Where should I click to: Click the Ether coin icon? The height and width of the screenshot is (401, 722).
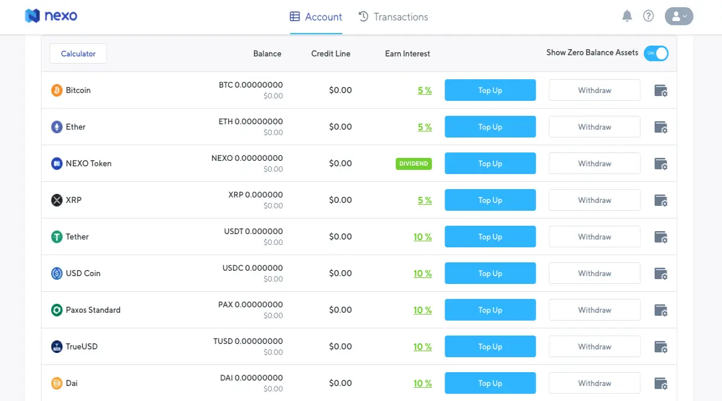click(57, 127)
